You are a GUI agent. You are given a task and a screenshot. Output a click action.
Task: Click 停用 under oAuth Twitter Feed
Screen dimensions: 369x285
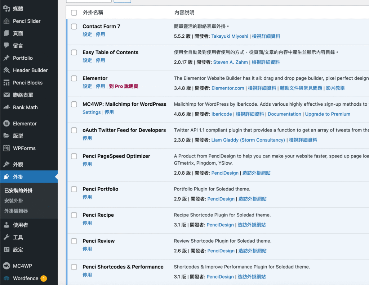pos(87,138)
